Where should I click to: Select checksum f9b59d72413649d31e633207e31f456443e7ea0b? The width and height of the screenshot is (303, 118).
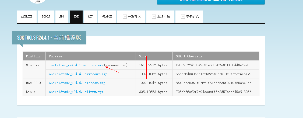[x=214, y=65]
